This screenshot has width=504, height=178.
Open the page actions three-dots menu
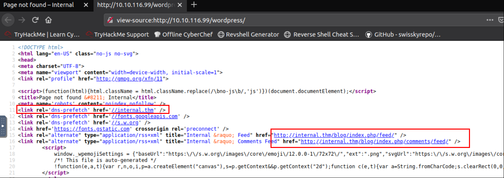click(490, 20)
